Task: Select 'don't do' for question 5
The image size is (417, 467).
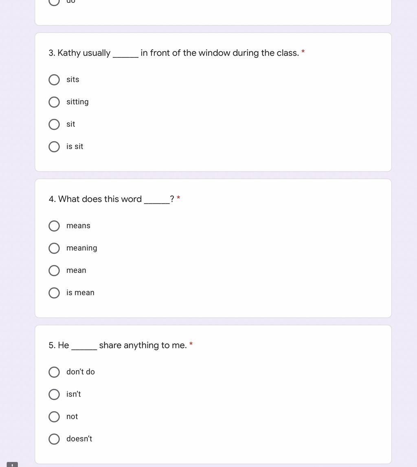Action: 54,372
